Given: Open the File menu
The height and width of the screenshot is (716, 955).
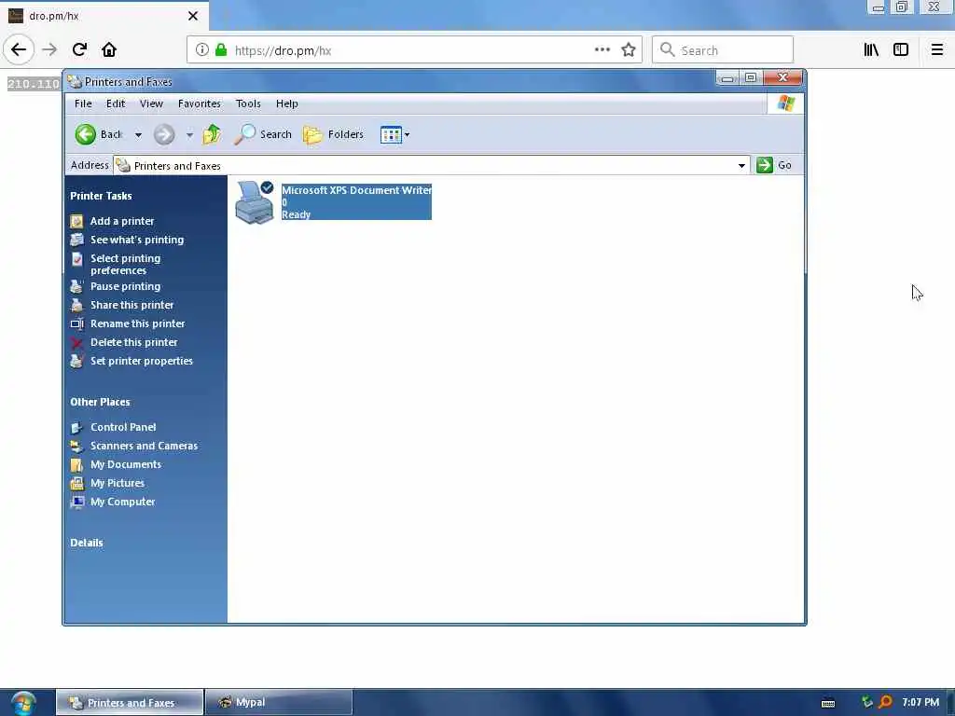Looking at the screenshot, I should [x=83, y=103].
